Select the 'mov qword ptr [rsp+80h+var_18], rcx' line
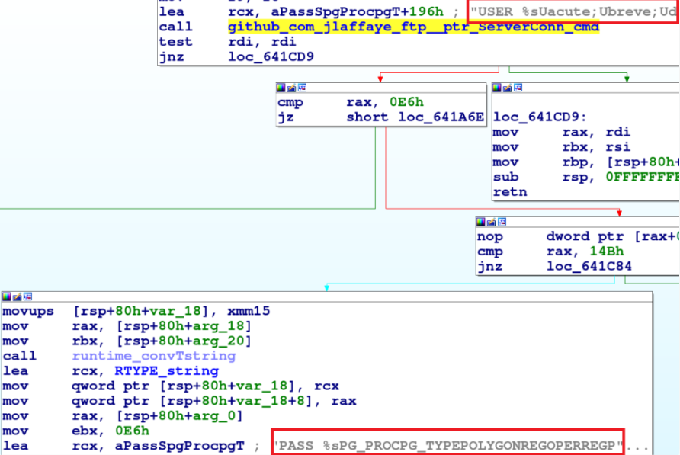The image size is (680, 455). coord(171,386)
